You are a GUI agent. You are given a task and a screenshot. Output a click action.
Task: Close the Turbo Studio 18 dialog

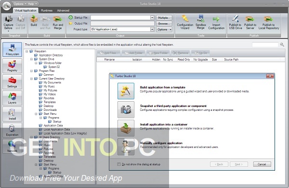(270, 76)
